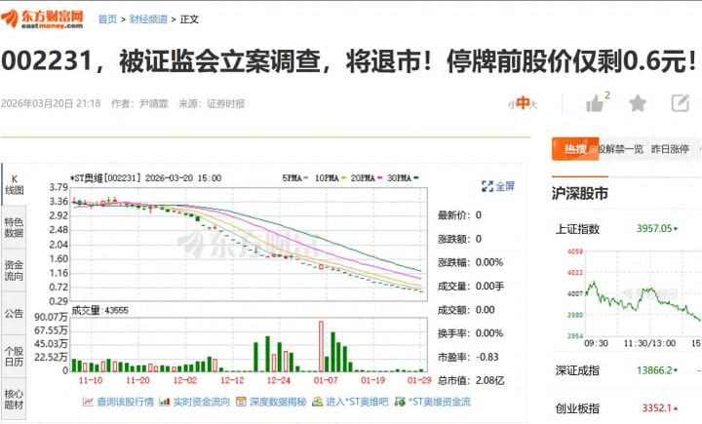
Task: Click the table icon beside 深度数据揭秘
Action: pos(241,402)
